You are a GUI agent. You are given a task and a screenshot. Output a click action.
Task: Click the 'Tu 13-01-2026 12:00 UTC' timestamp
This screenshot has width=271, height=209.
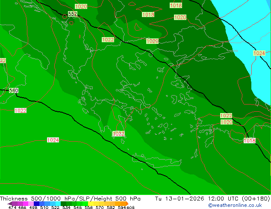click(x=197, y=199)
